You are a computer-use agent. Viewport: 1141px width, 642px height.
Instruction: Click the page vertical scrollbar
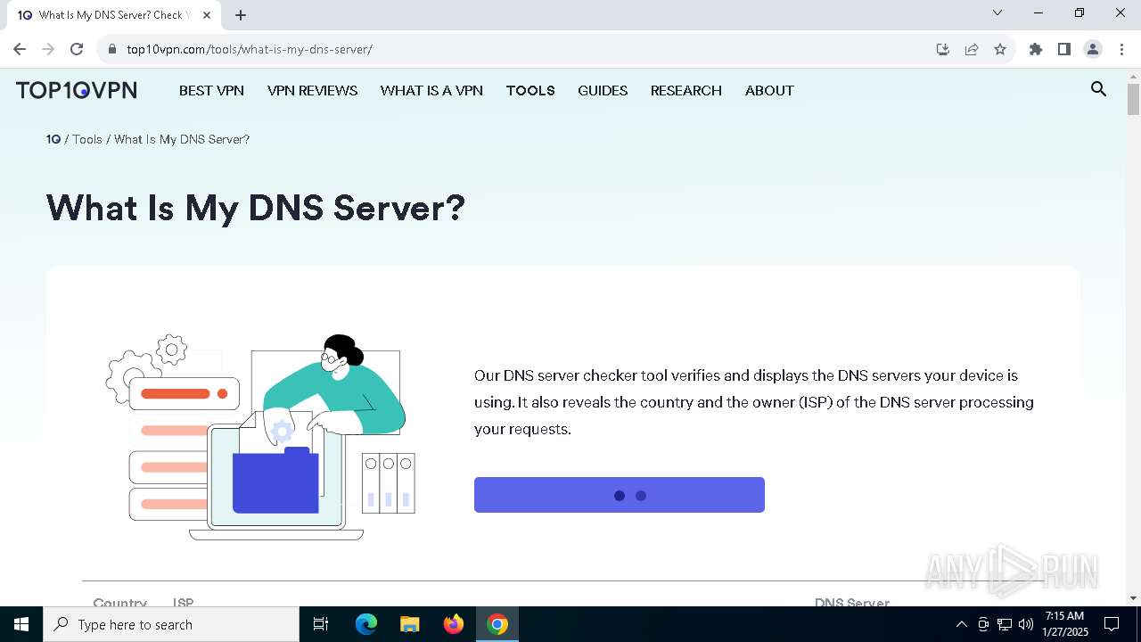click(x=1133, y=99)
